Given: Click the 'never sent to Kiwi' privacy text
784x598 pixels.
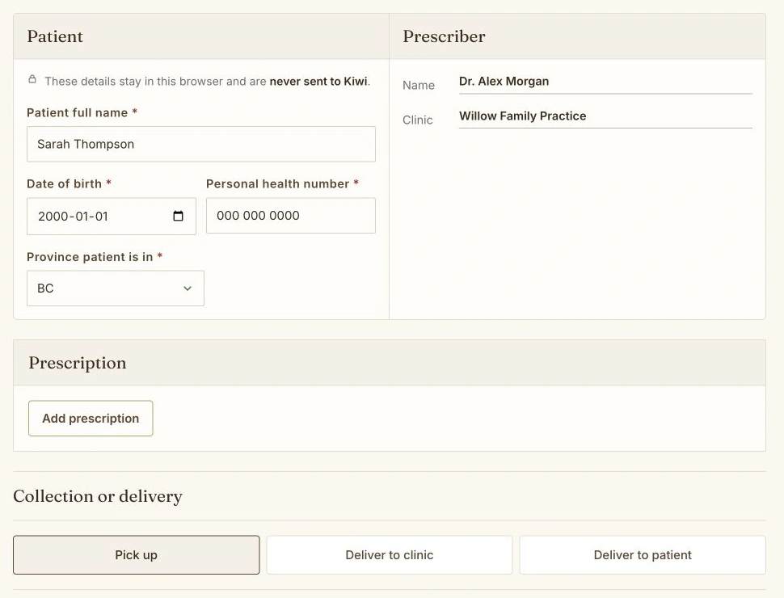Looking at the screenshot, I should [x=318, y=82].
